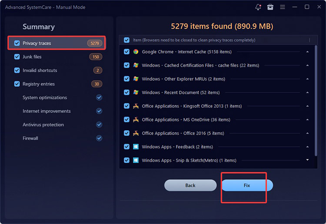326x224 pixels.
Task: Uncheck Privacy traces checkbox
Action: 17,43
